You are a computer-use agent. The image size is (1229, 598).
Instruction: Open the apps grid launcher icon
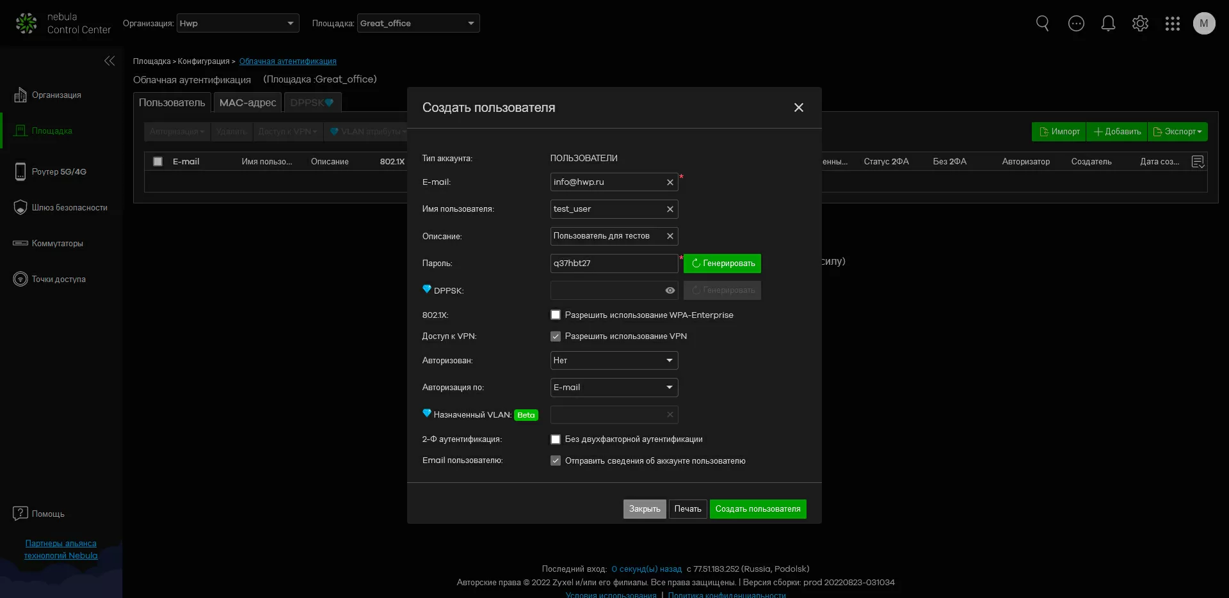[x=1172, y=24]
